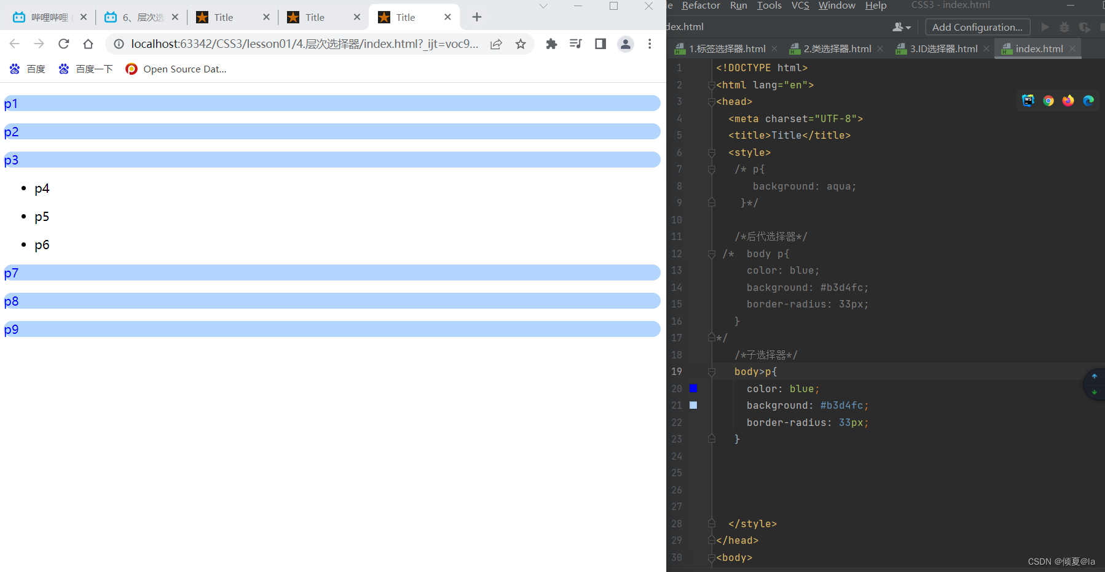Open the Refactor menu in the IDE
The height and width of the screenshot is (572, 1105).
pyautogui.click(x=701, y=6)
